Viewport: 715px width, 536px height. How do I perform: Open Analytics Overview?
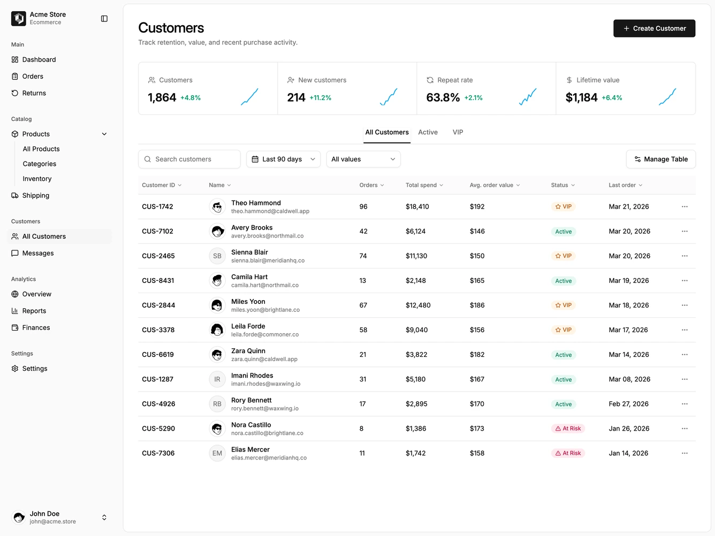point(59,294)
